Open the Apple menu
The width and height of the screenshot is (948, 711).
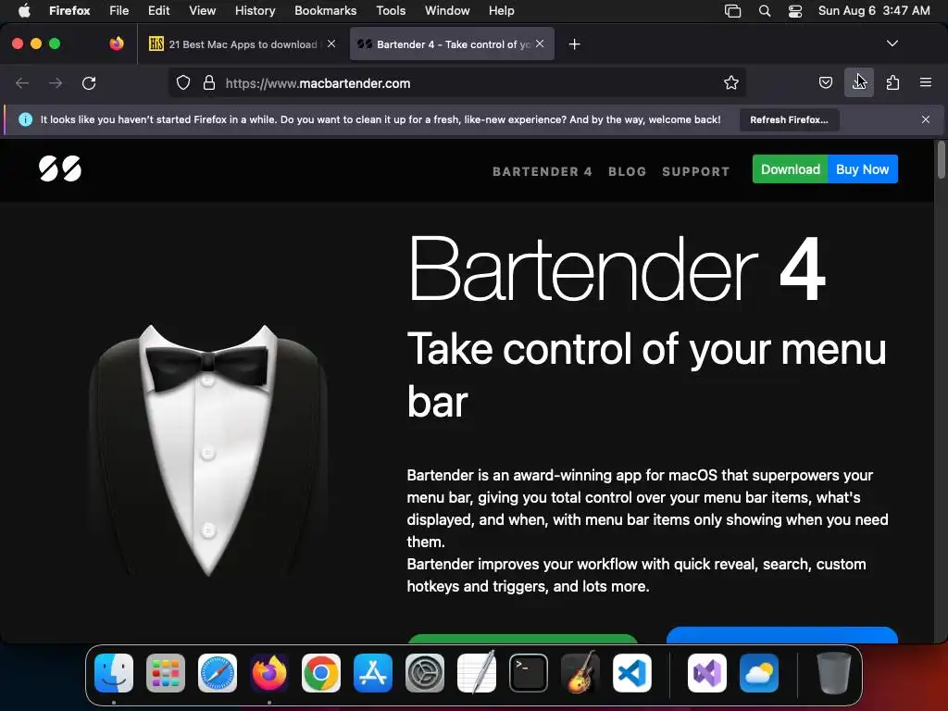click(x=24, y=10)
